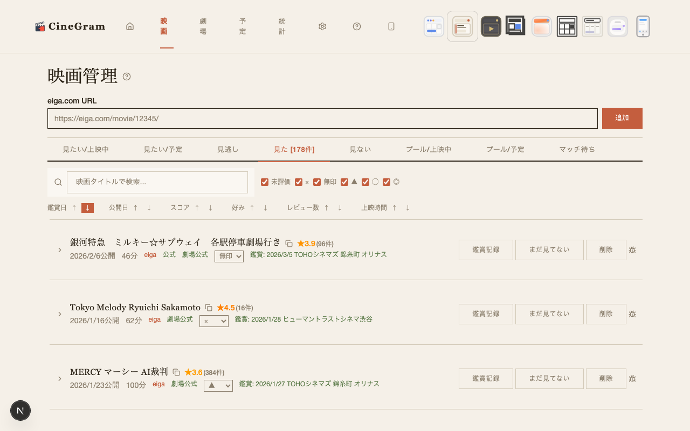Sort by スコア ascending arrow
This screenshot has height=431, width=690.
point(197,208)
